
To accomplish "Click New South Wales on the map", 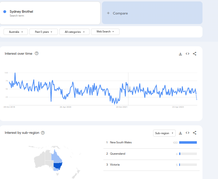I will (58, 165).
